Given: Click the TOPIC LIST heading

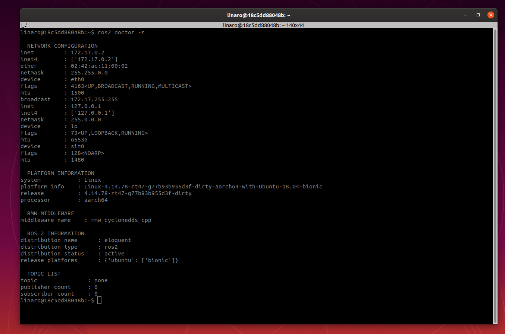Looking at the screenshot, I should (44, 274).
